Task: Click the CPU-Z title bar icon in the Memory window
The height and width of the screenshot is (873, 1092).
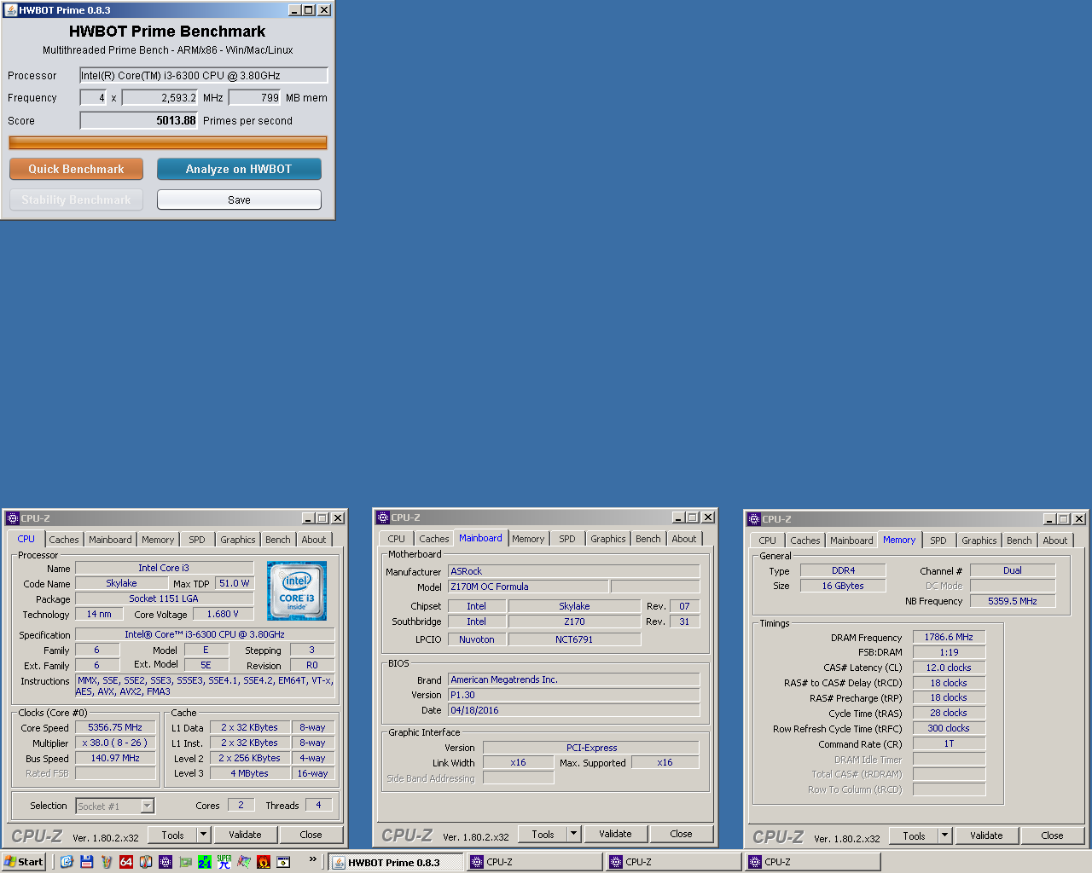Action: (x=754, y=518)
